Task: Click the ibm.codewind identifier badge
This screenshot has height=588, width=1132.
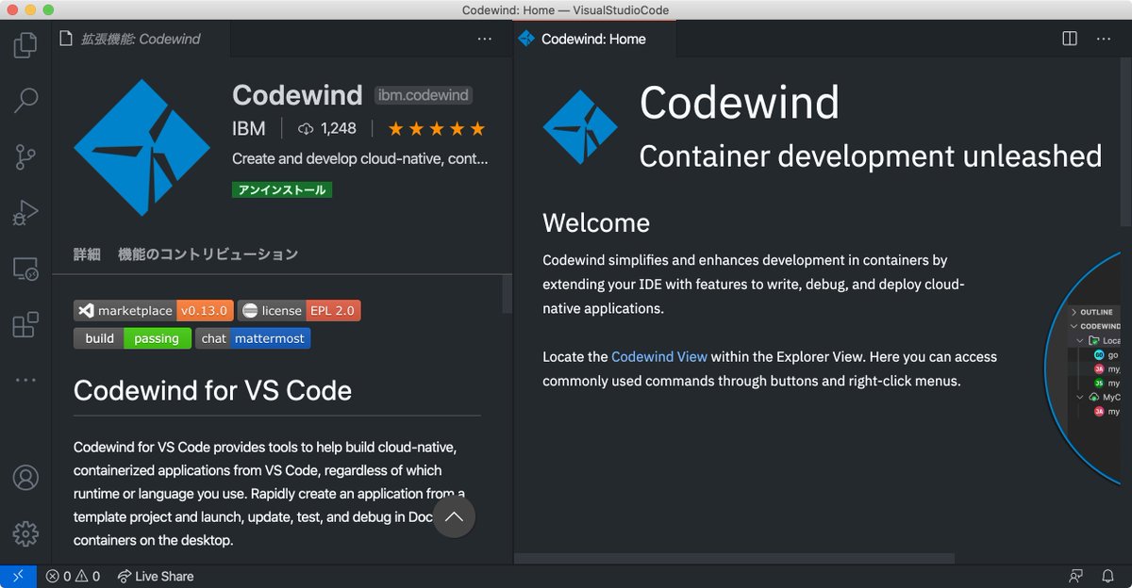Action: click(424, 95)
